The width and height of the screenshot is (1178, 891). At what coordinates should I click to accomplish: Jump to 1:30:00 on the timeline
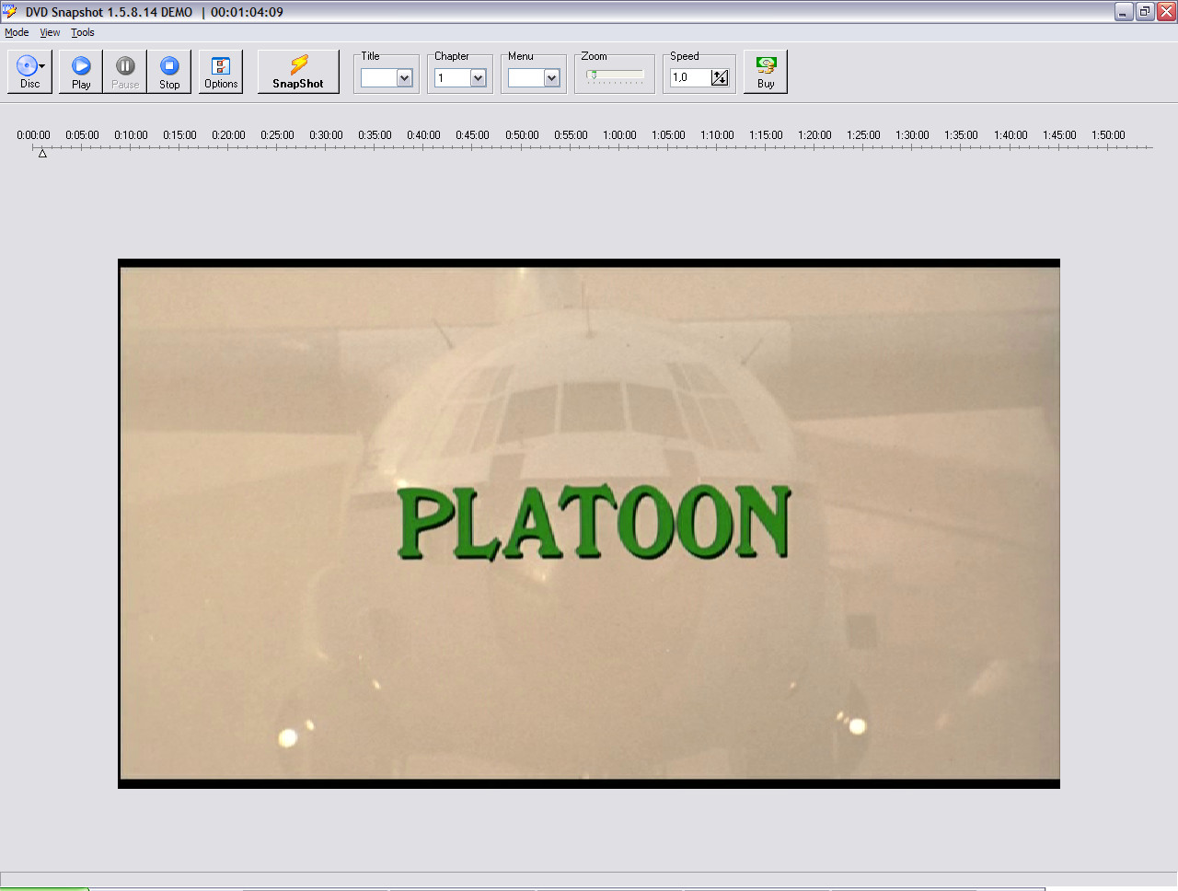click(x=912, y=134)
